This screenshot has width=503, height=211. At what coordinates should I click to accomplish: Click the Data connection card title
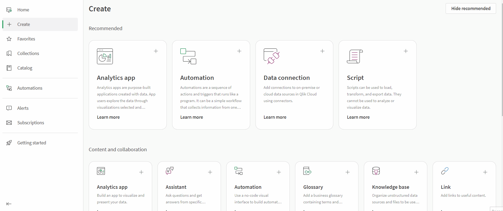point(287,78)
